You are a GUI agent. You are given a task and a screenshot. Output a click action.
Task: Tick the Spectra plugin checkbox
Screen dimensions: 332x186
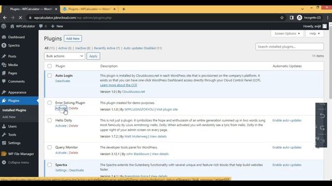50,165
